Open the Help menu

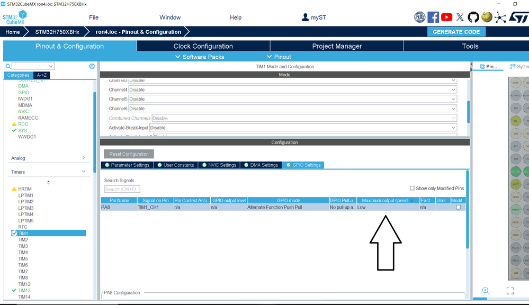click(236, 17)
